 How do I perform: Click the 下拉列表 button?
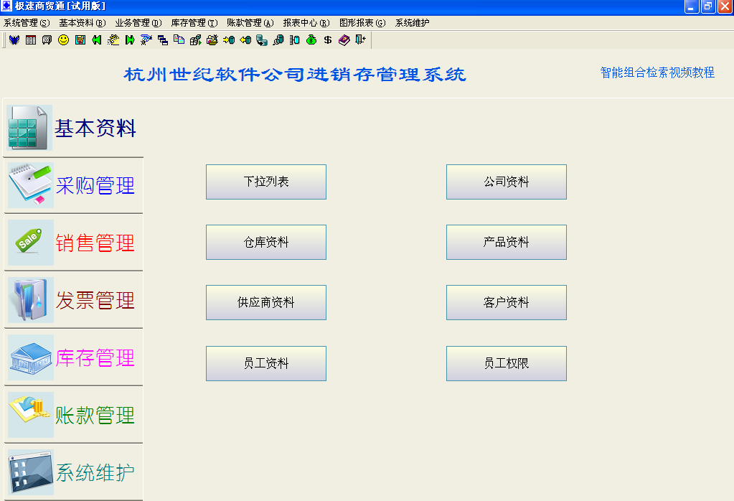click(265, 182)
